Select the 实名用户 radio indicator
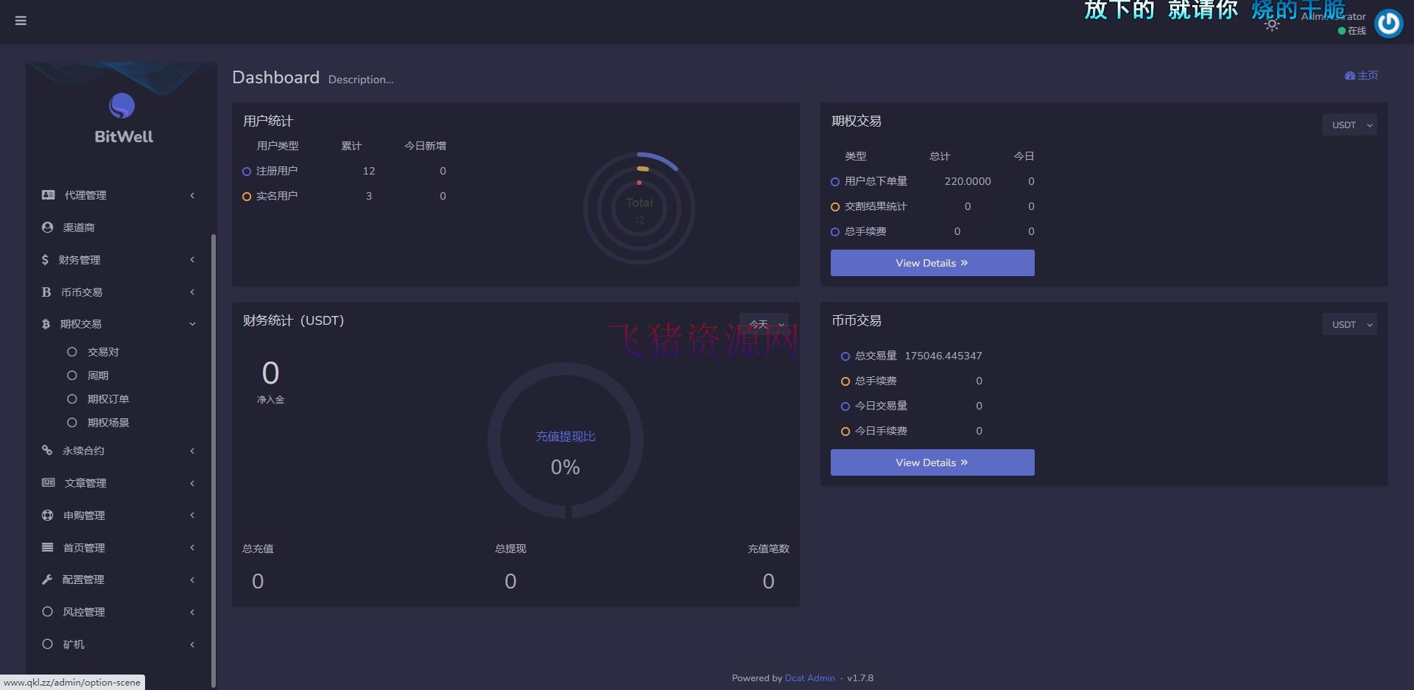 (x=247, y=196)
